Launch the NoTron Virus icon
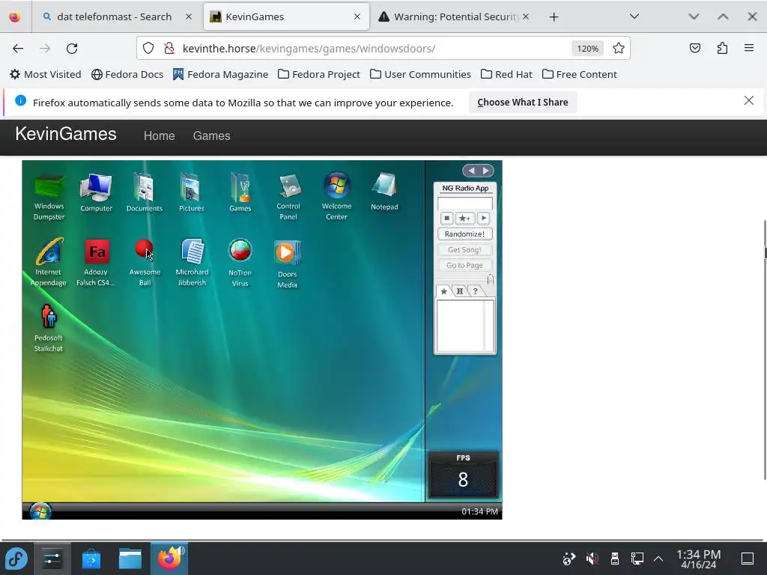Screen dimensions: 767x575 [x=240, y=263]
